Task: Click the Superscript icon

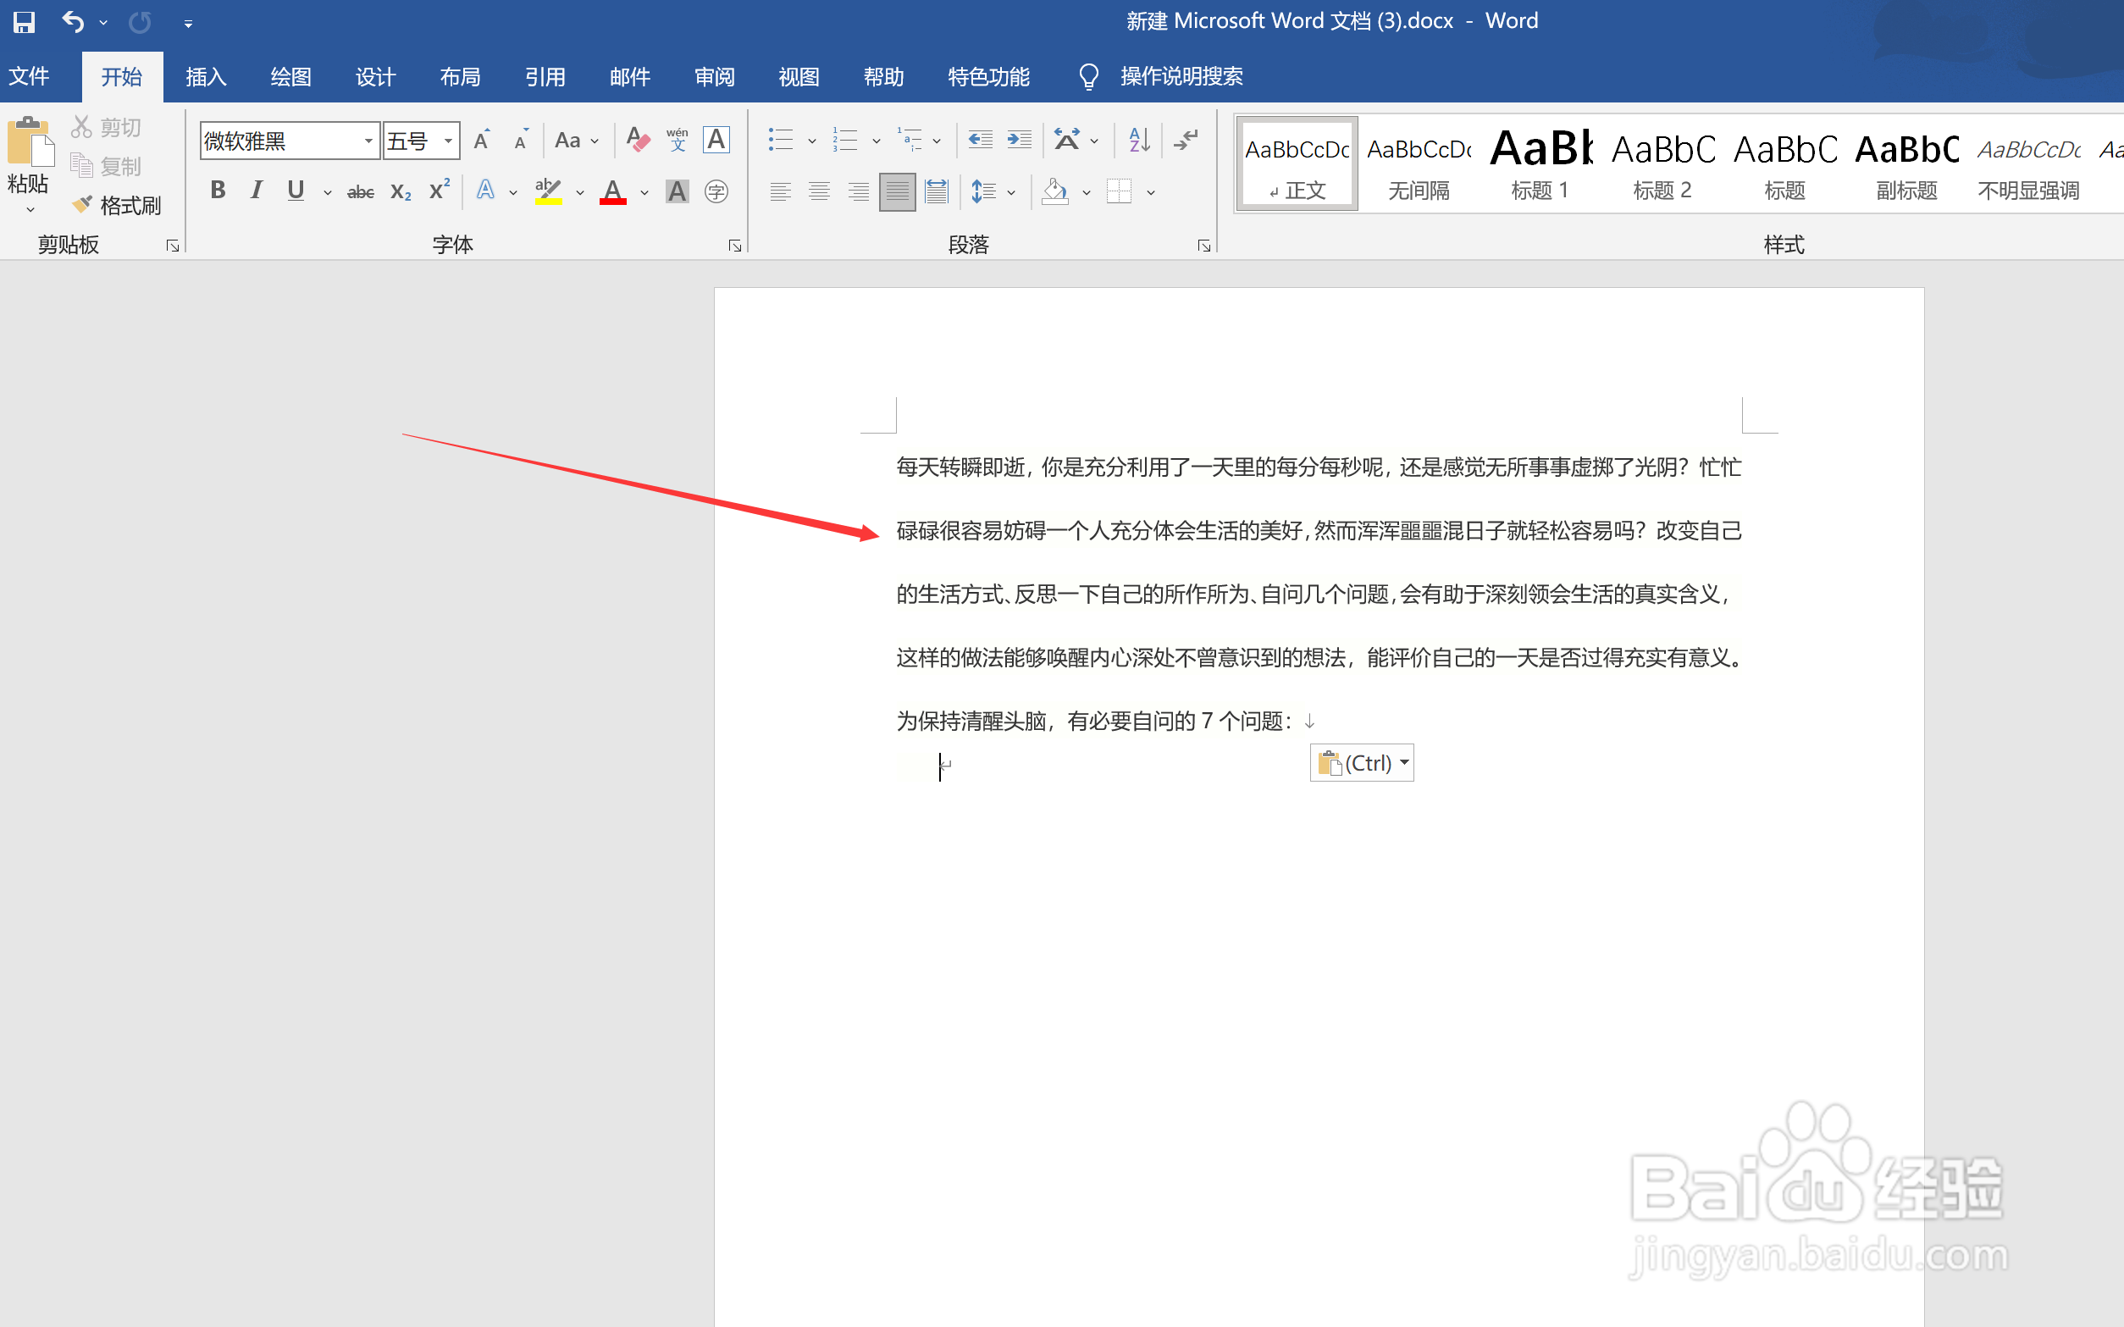Action: click(439, 191)
